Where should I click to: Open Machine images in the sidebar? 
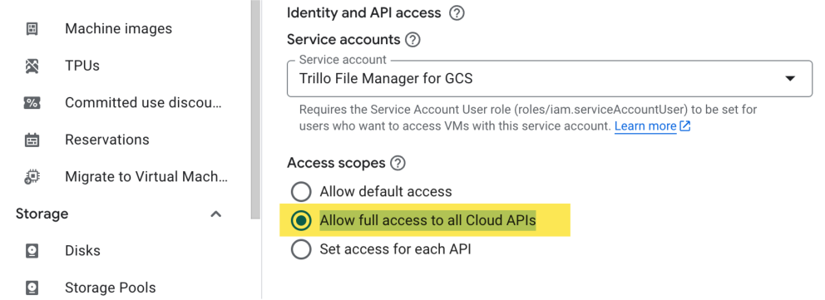[x=118, y=29]
